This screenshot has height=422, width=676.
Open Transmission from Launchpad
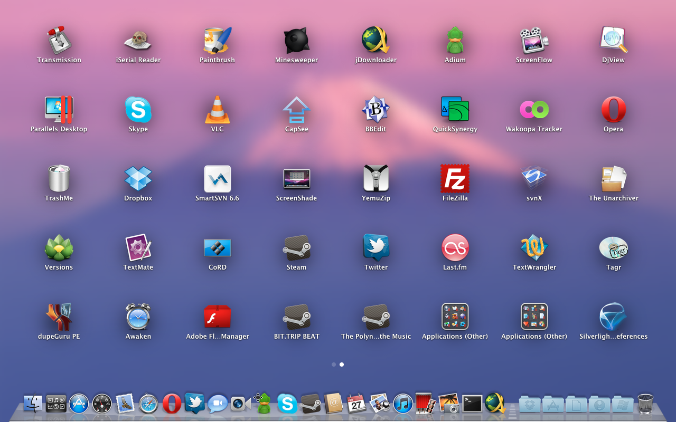click(x=59, y=41)
